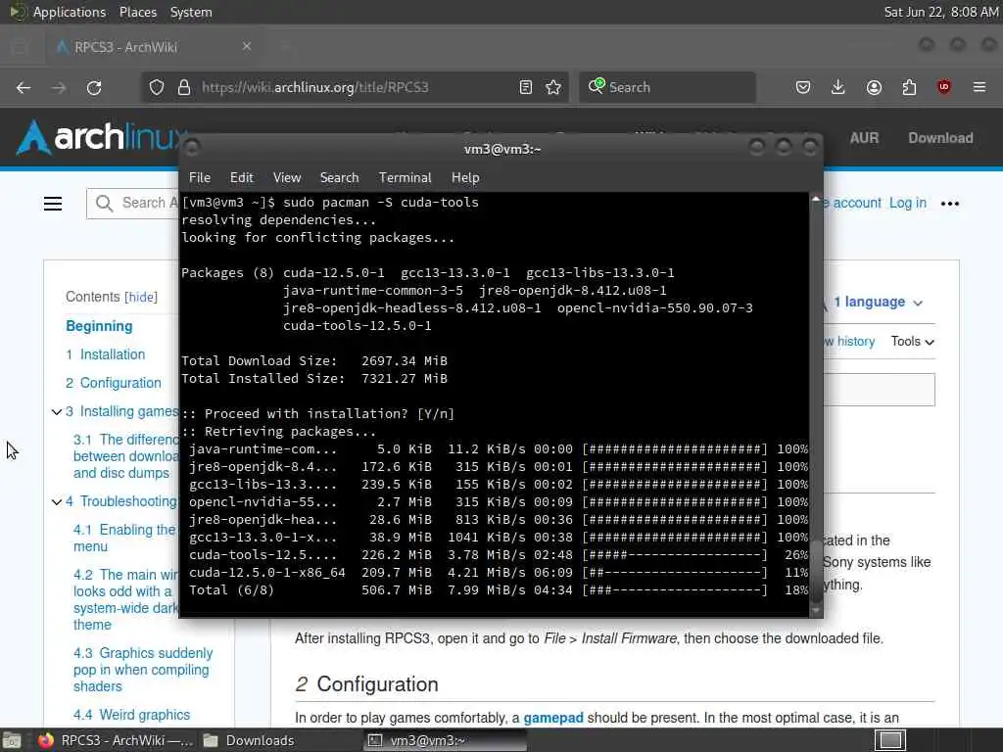1003x752 pixels.
Task: Jump to 4.4 Weird graphics section
Action: click(132, 715)
